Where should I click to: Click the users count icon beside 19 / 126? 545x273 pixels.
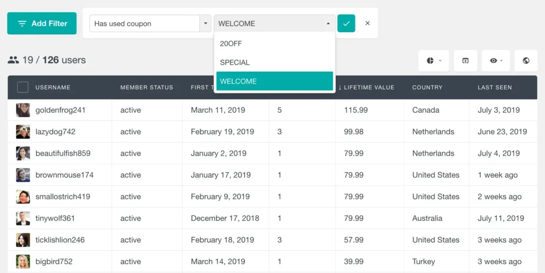point(13,60)
